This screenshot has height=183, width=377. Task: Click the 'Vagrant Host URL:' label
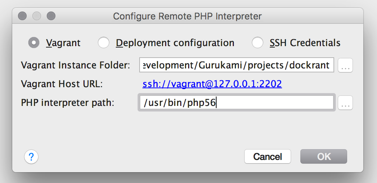pos(62,84)
